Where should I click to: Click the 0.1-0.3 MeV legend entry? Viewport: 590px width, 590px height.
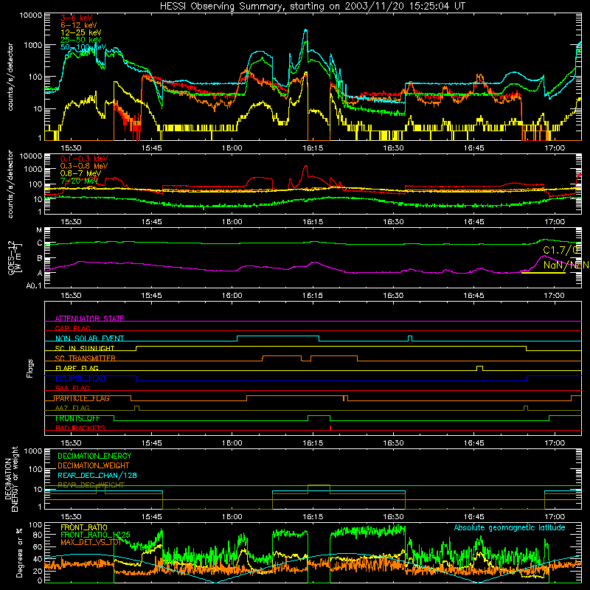84,159
